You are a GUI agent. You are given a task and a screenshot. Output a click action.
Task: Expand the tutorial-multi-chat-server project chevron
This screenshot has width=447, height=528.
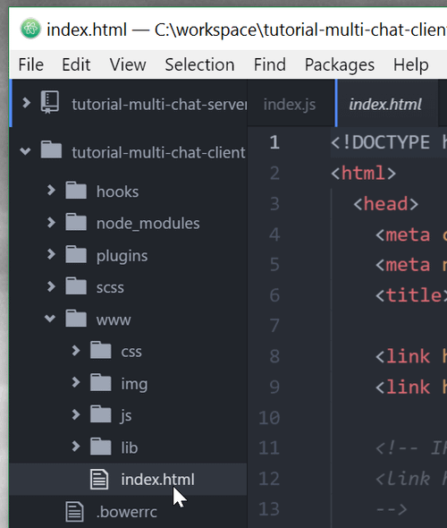[x=26, y=103]
